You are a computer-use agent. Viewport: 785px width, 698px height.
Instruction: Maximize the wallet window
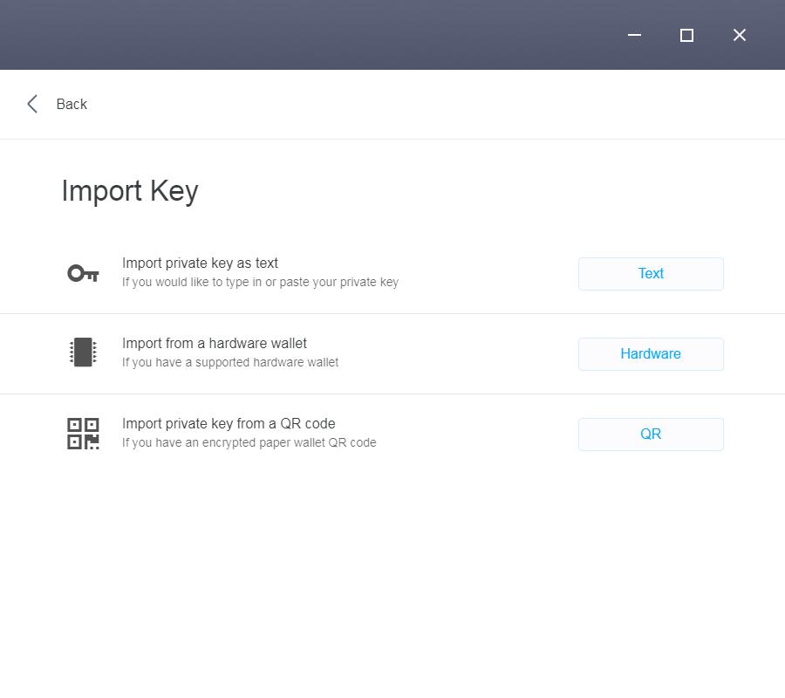686,35
